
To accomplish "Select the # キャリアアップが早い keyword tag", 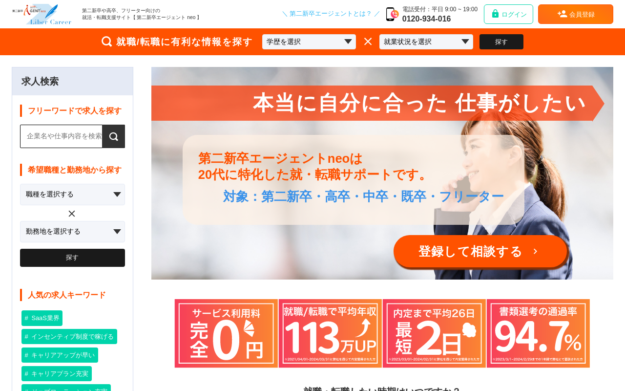I will [60, 355].
